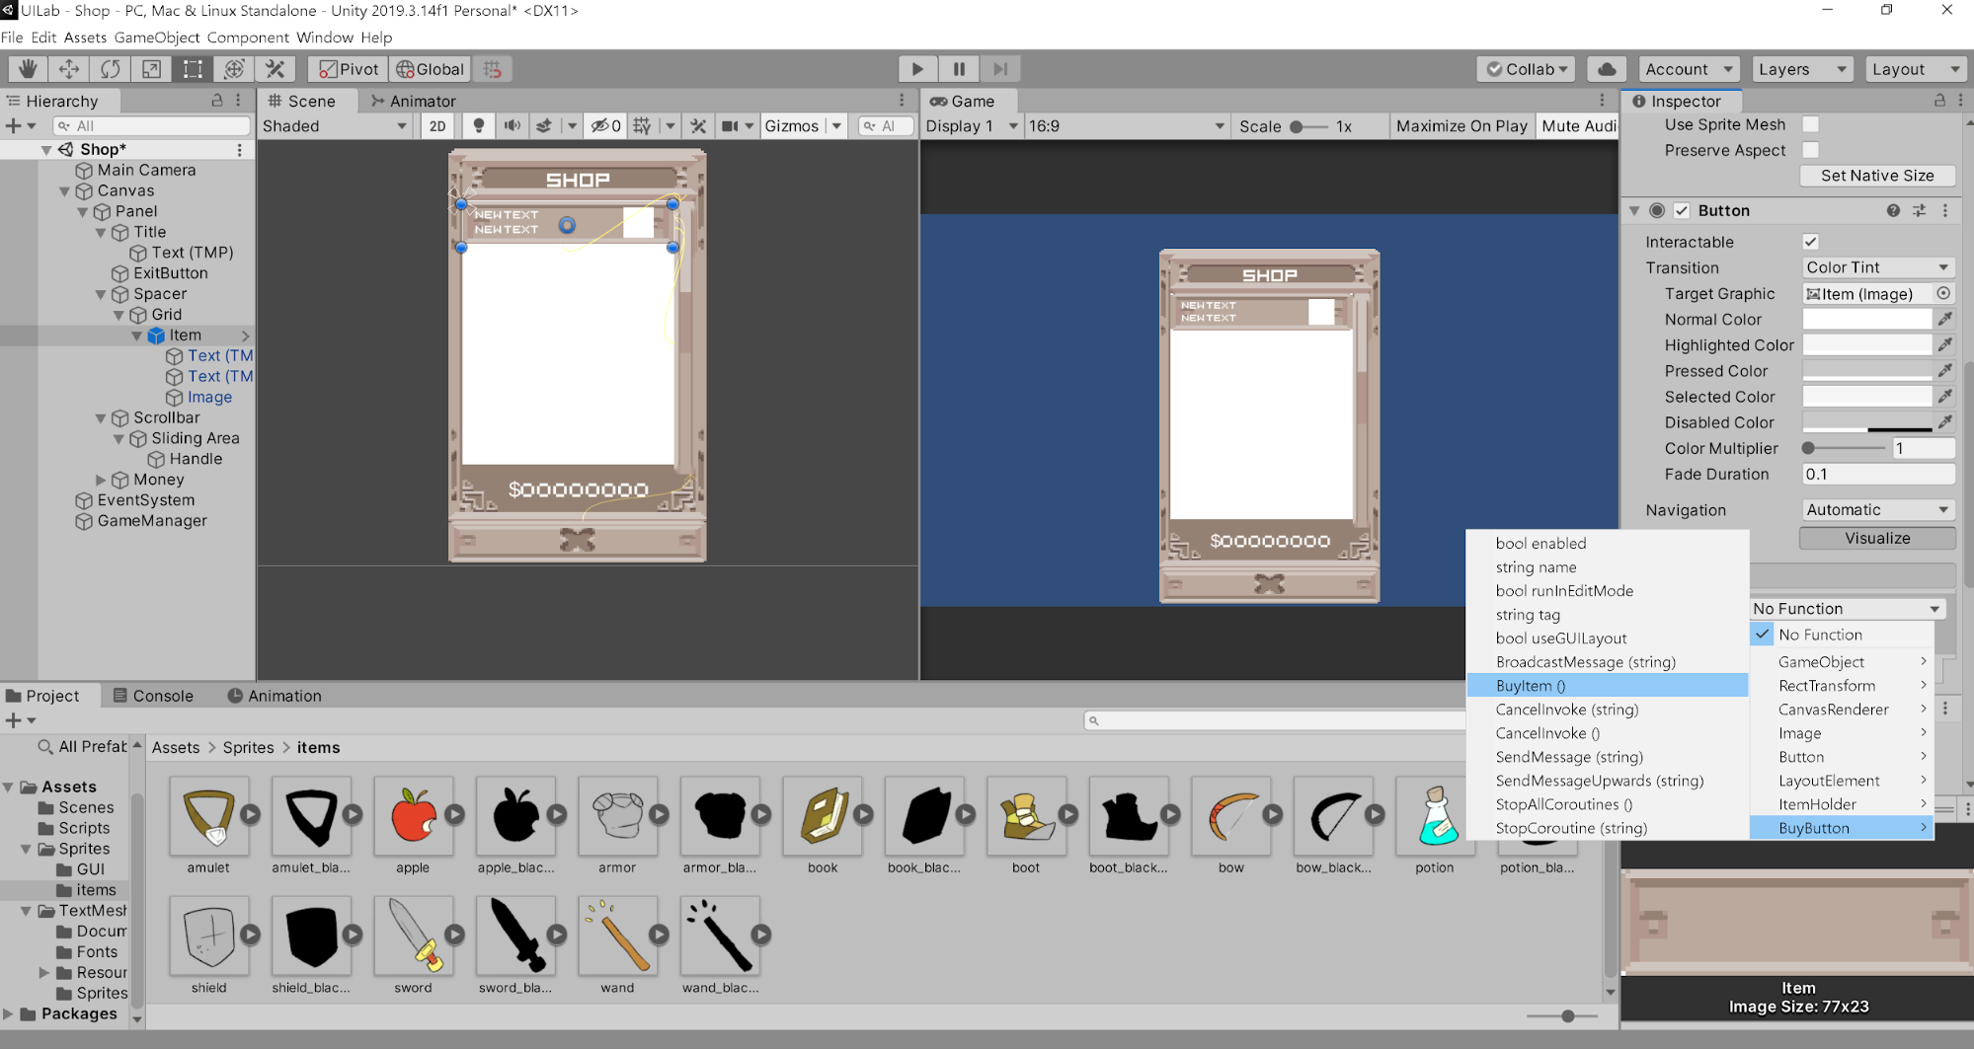This screenshot has width=1974, height=1050.
Task: Toggle the grid snapping icon
Action: click(493, 69)
